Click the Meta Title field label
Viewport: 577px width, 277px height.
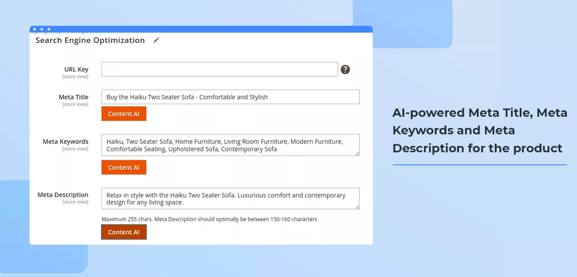(73, 97)
